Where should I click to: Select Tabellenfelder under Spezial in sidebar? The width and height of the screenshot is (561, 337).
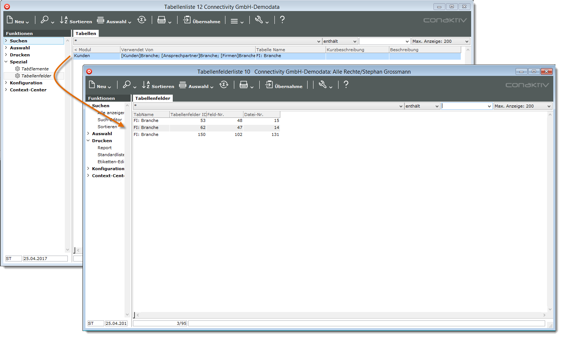(36, 76)
